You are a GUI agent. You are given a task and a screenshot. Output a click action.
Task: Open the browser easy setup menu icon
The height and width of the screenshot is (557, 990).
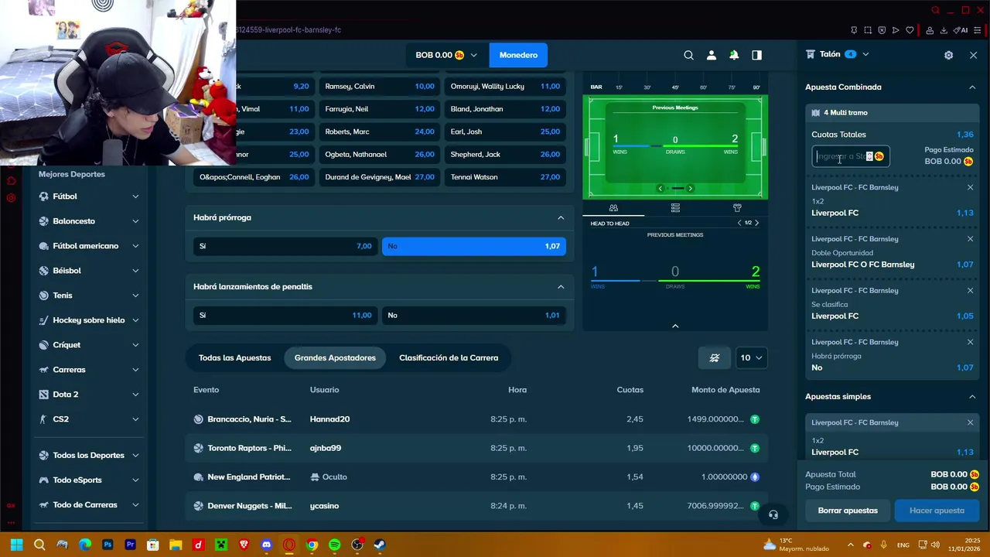pyautogui.click(x=977, y=30)
